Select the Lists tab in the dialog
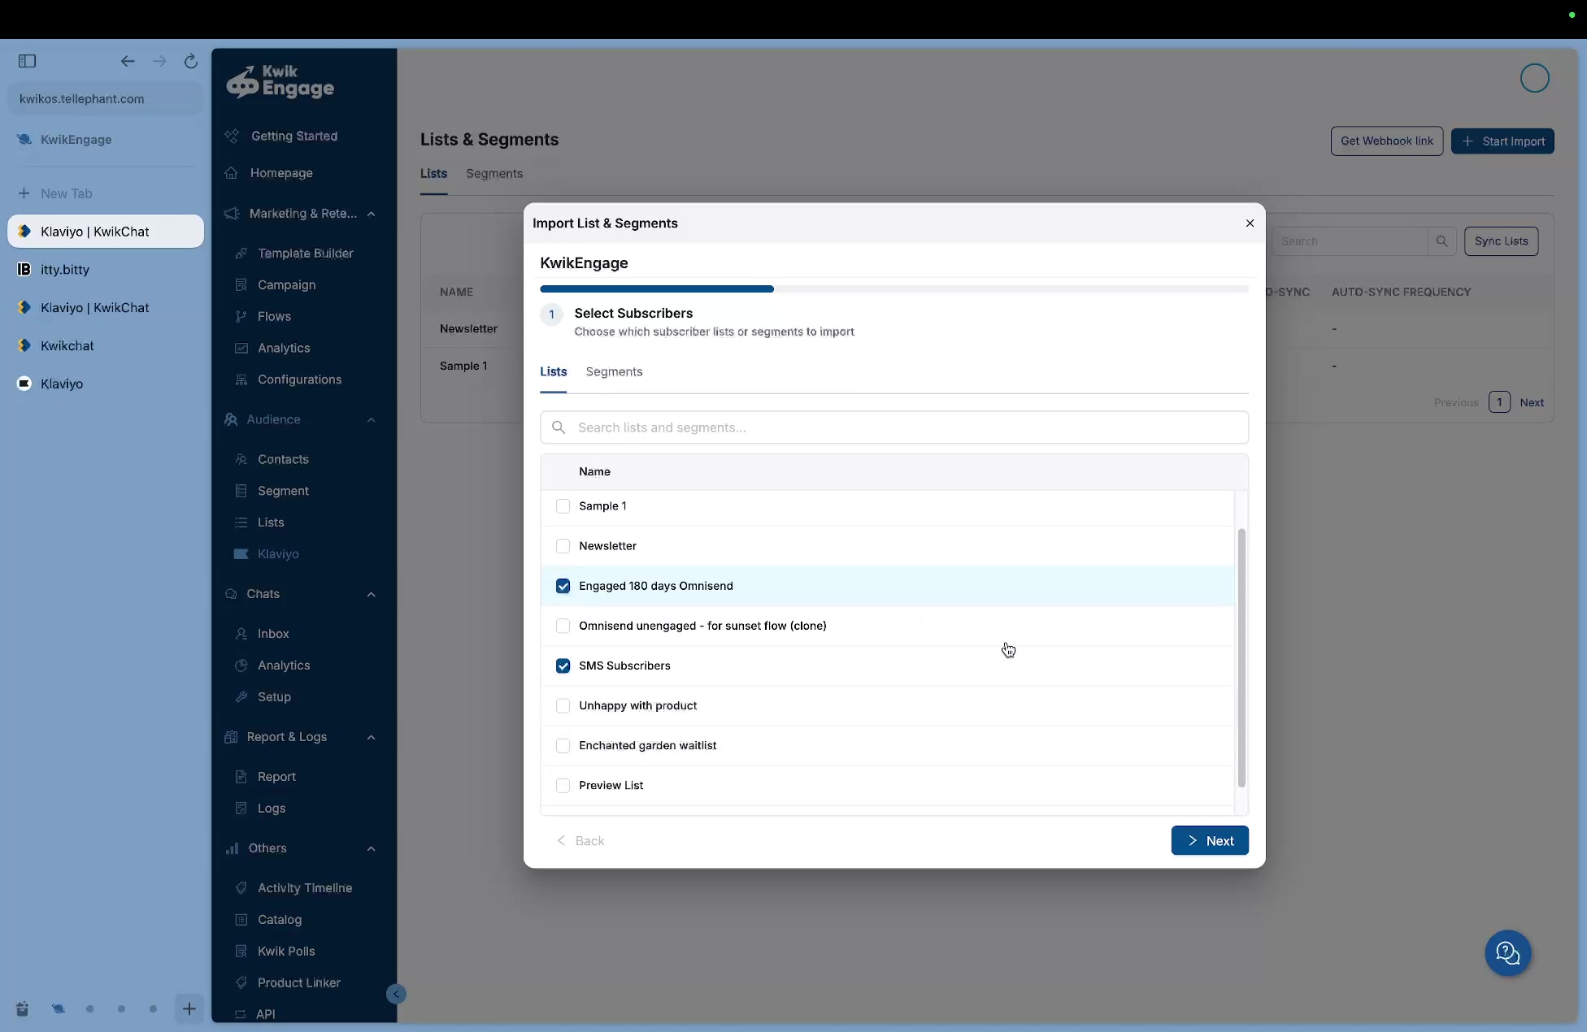Screen dimensions: 1587x1032 click(553, 371)
